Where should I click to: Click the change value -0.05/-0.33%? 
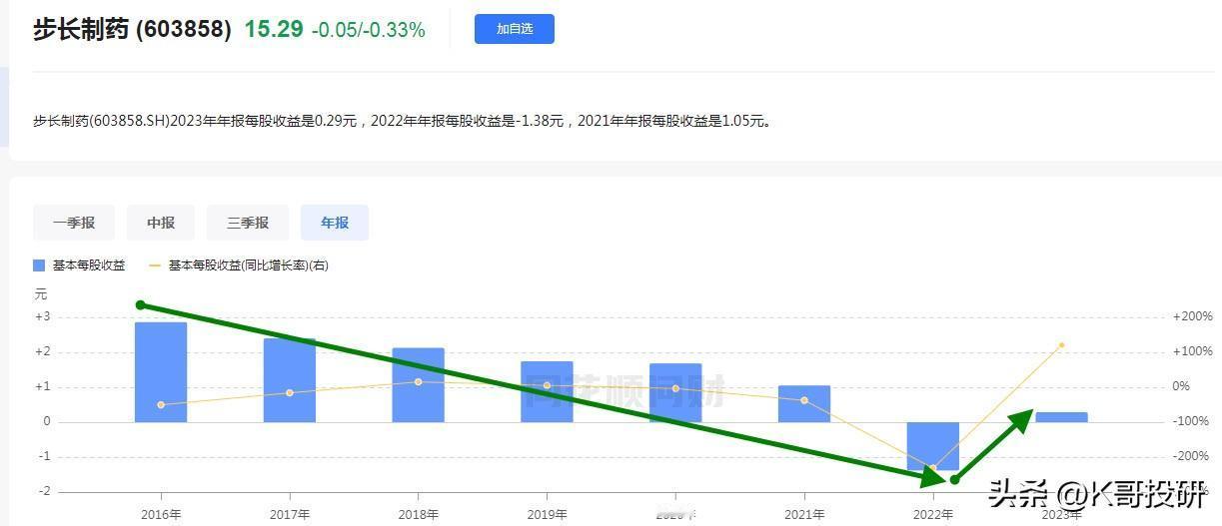point(369,30)
